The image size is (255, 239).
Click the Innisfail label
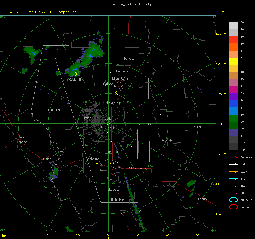114,103
